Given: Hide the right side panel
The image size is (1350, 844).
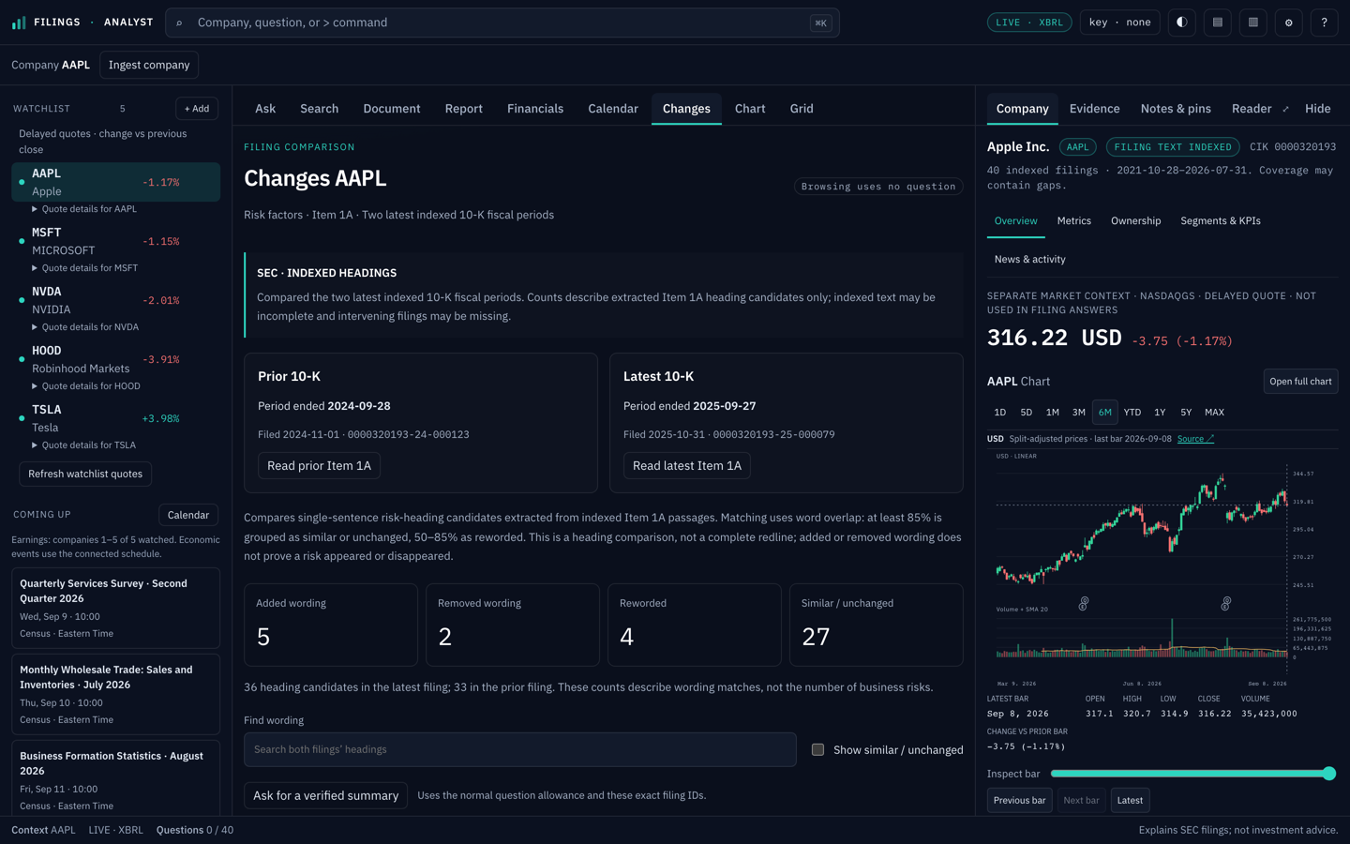Looking at the screenshot, I should [1317, 109].
